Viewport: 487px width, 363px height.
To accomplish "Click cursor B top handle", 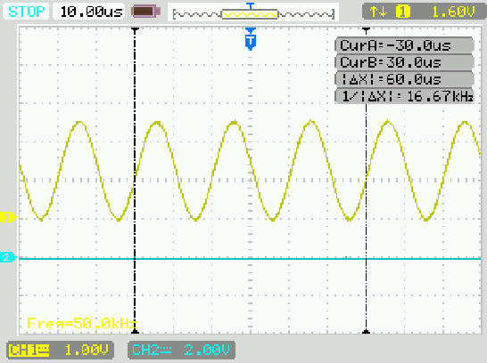I will tap(367, 29).
